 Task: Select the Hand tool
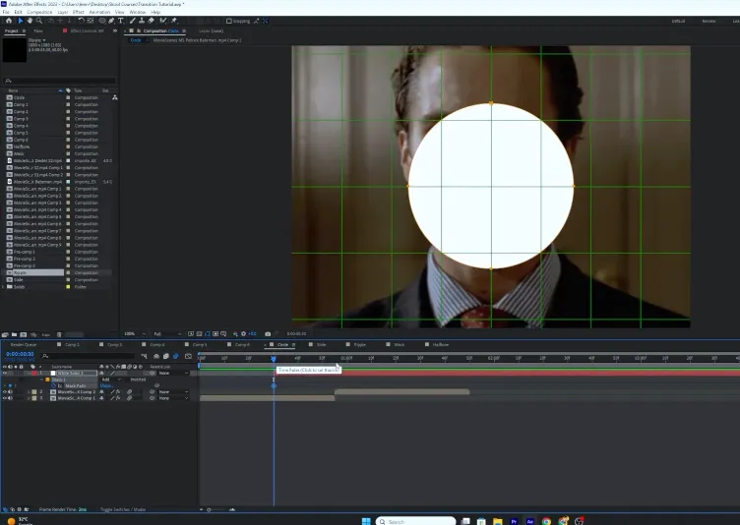(x=30, y=21)
